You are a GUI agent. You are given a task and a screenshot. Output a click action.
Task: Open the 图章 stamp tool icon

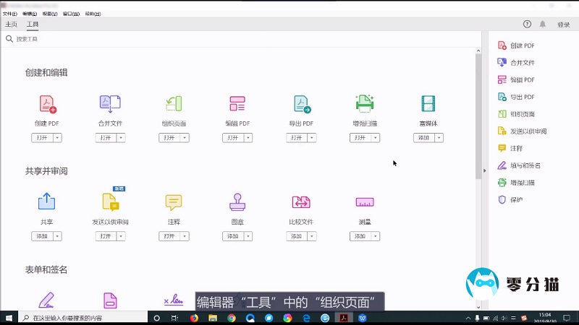[x=237, y=202]
